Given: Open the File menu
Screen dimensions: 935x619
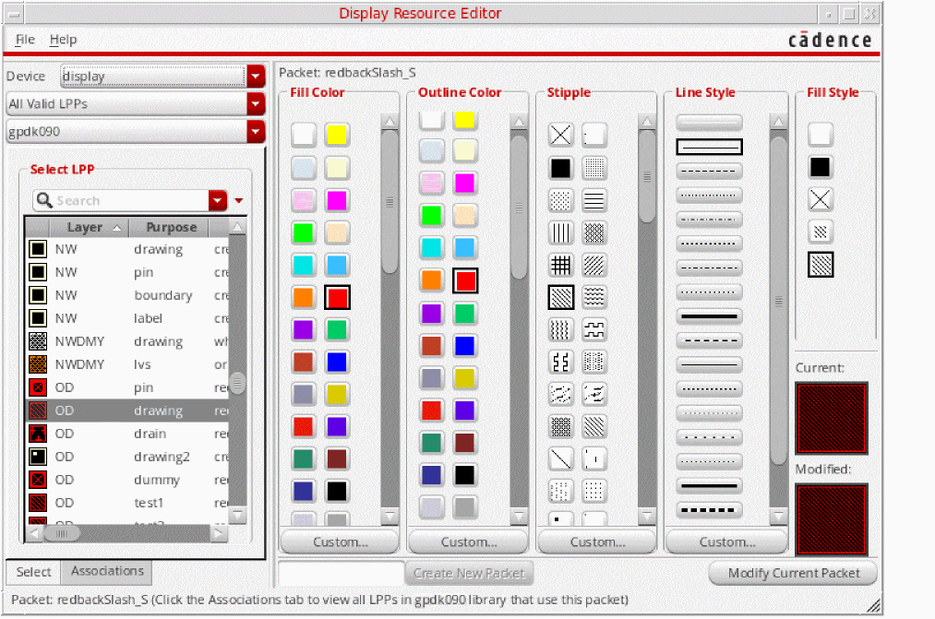Looking at the screenshot, I should 25,40.
